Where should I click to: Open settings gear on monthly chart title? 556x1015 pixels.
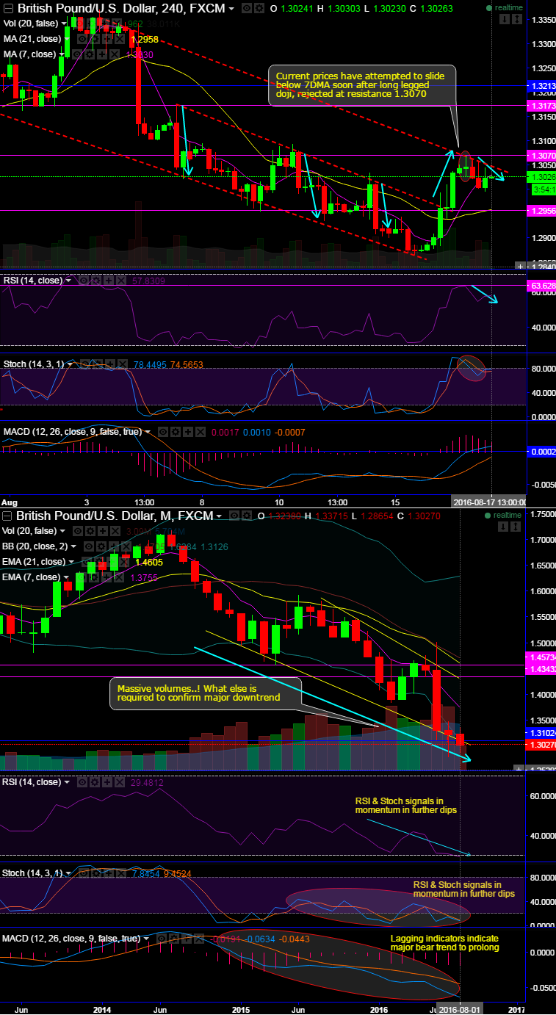[247, 515]
